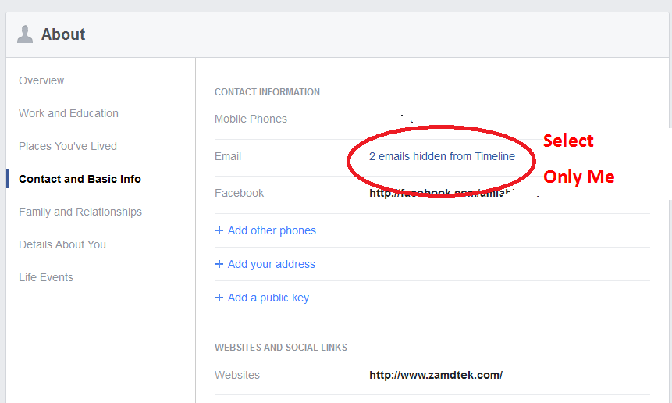Click the About page heading text
Viewport: 672px width, 403px height.
[x=63, y=34]
